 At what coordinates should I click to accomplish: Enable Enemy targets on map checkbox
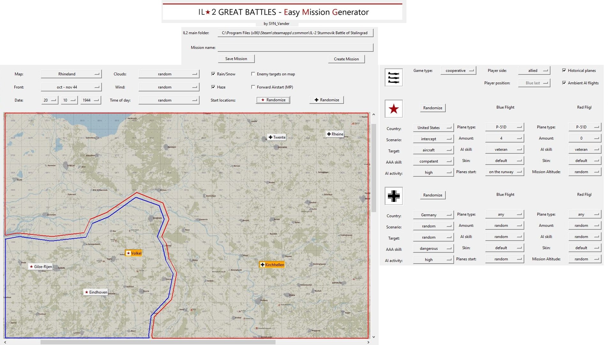tap(253, 74)
